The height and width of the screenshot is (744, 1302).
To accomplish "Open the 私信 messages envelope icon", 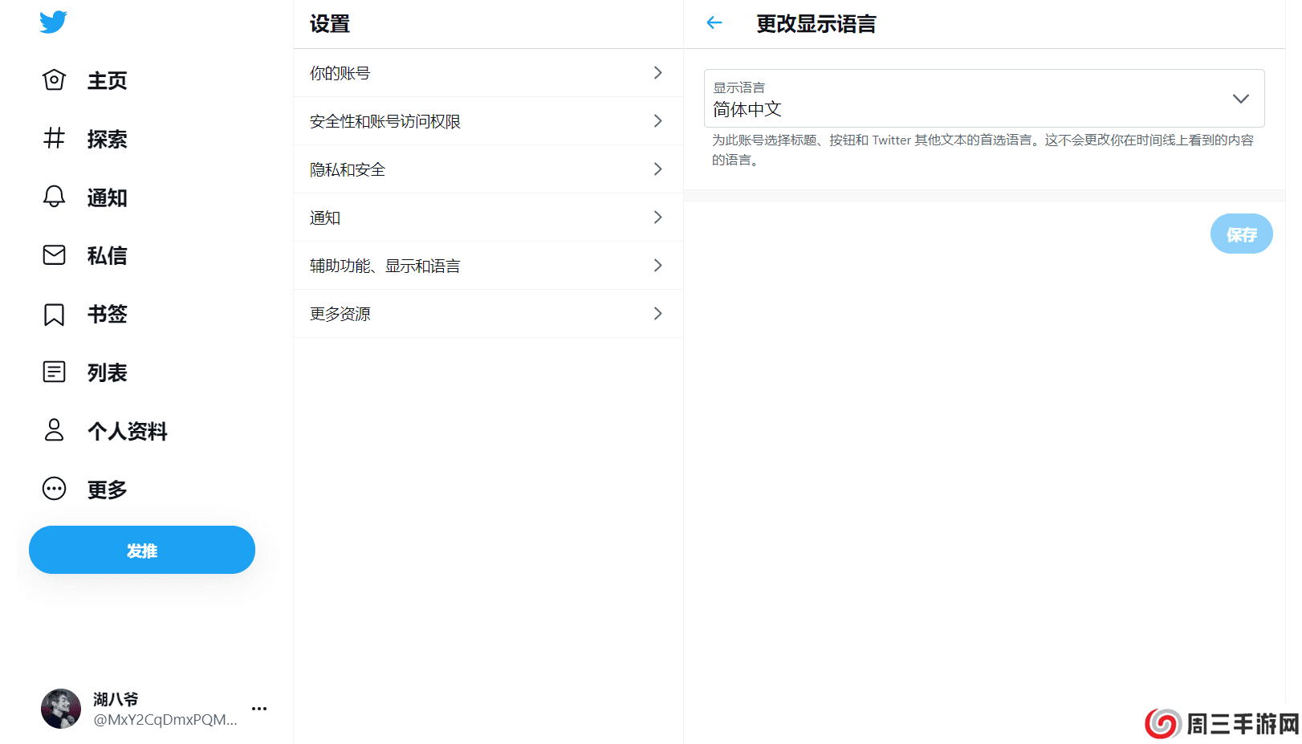I will [53, 254].
